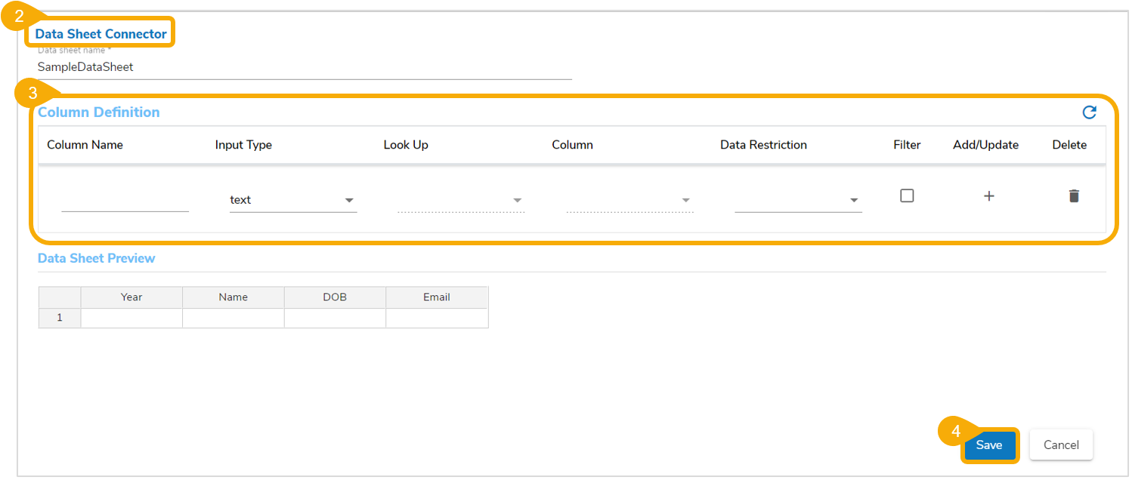
Task: Select the Email column header in preview
Action: tap(437, 297)
